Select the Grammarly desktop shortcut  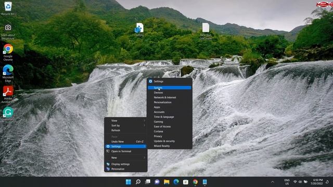click(8, 114)
